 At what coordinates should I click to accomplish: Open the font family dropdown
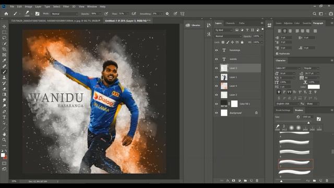coord(288,68)
